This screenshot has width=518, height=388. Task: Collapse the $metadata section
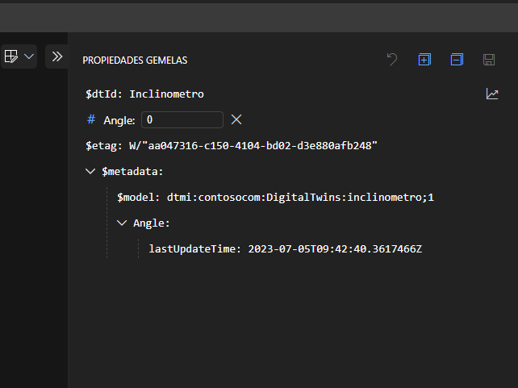pos(90,171)
